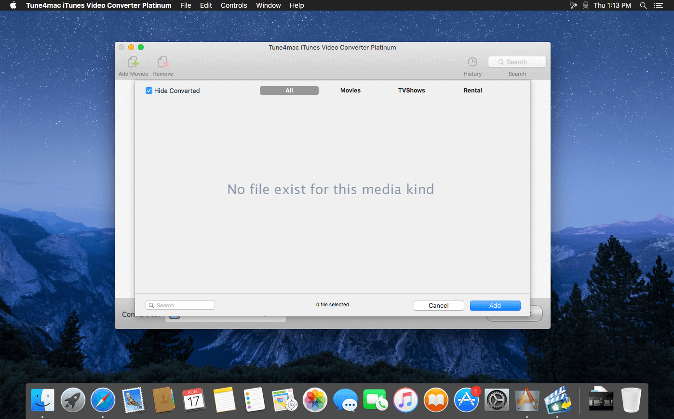Screen dimensions: 674x419
Task: Launch iTunes from the Dock
Action: pos(405,400)
